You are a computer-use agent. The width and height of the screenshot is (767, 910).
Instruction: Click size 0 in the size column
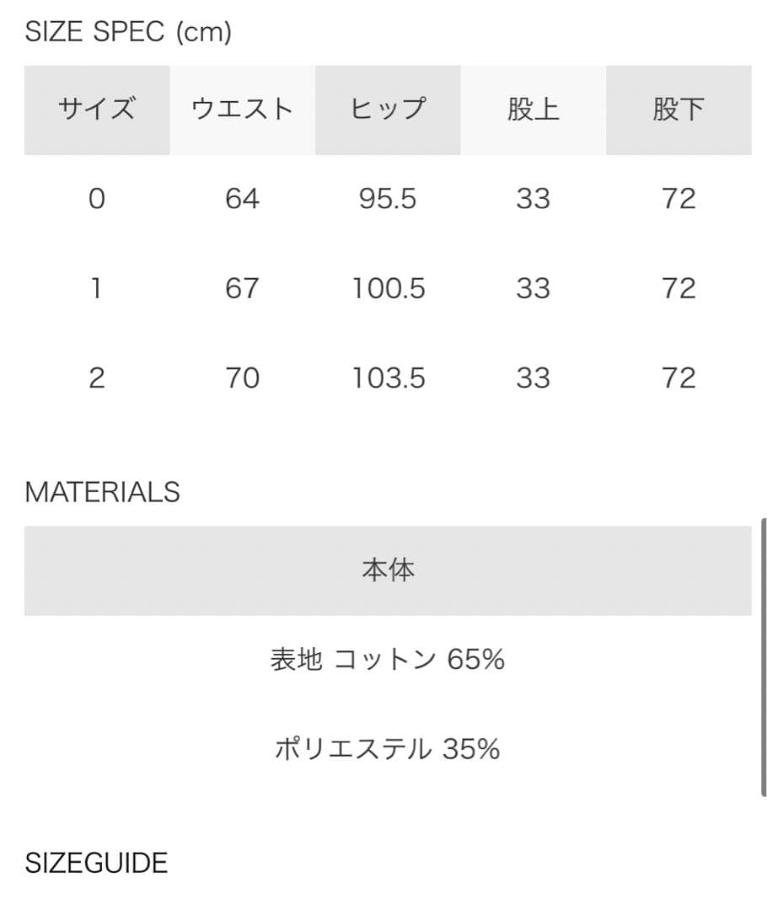tap(97, 199)
